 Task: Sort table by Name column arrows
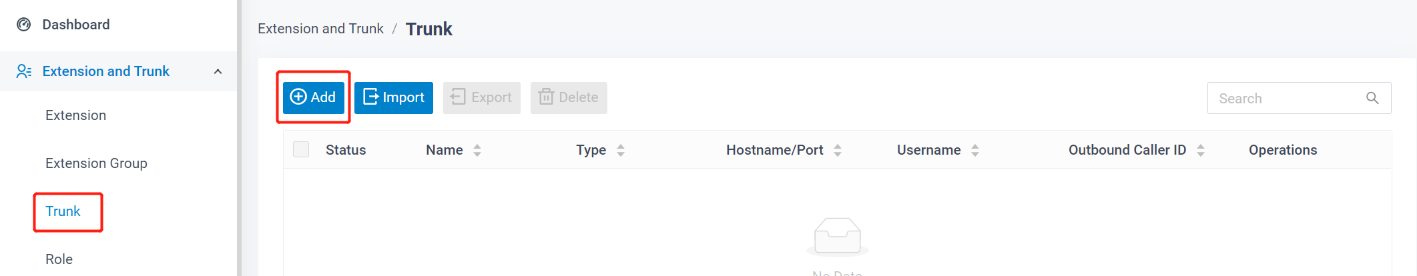[x=477, y=150]
